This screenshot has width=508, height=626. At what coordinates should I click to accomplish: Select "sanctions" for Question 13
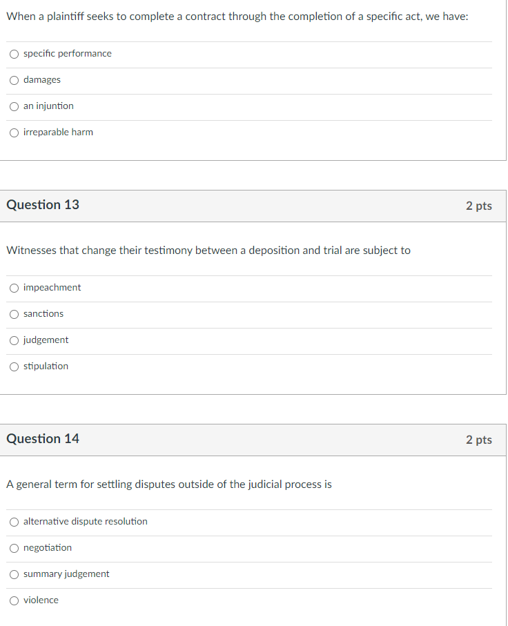click(x=14, y=314)
